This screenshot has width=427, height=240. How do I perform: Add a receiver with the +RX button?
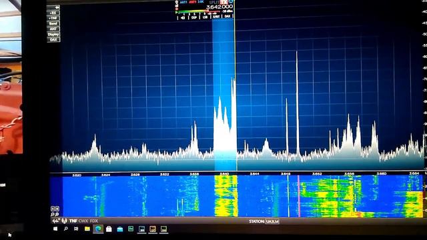53,13
